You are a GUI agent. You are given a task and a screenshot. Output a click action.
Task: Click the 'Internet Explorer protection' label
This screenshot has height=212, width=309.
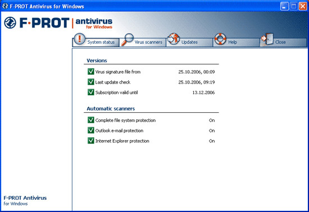(x=122, y=141)
